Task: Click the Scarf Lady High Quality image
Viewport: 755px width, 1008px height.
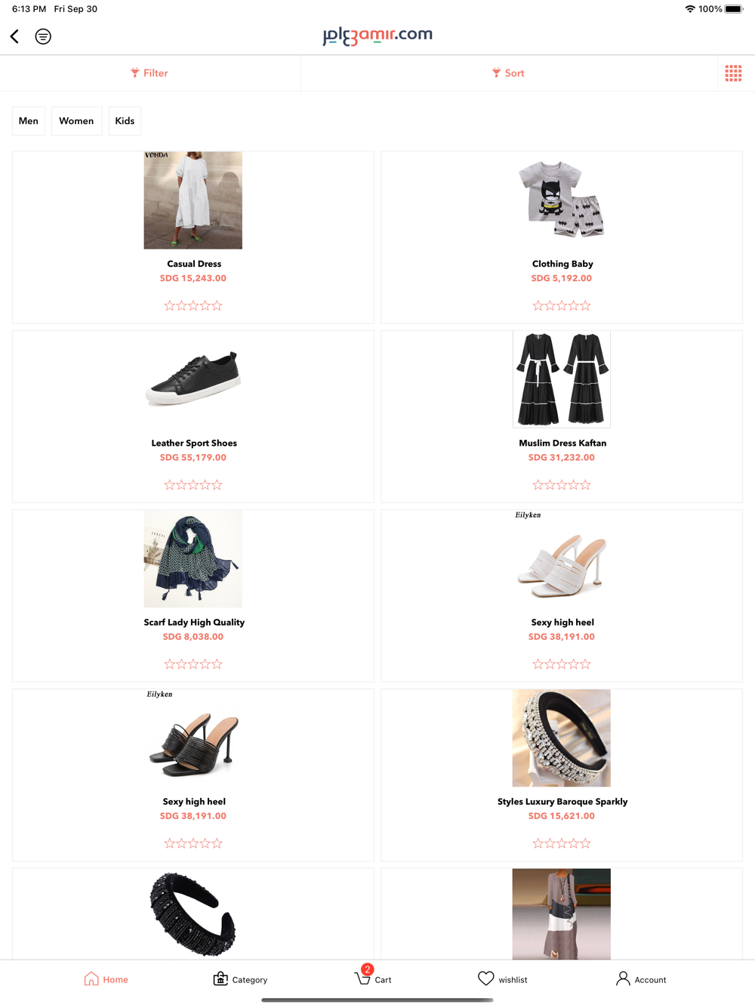Action: [193, 558]
